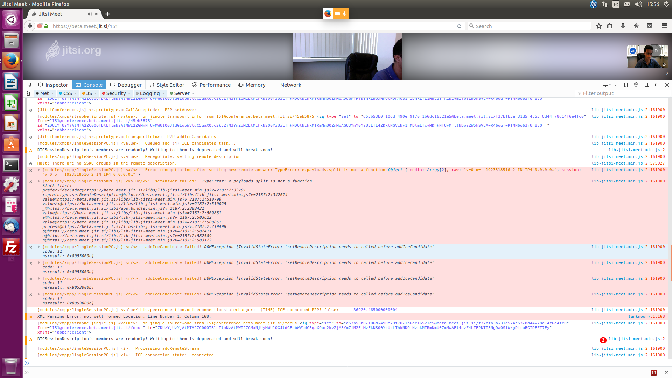
Task: Open the Performance tab
Action: [211, 85]
